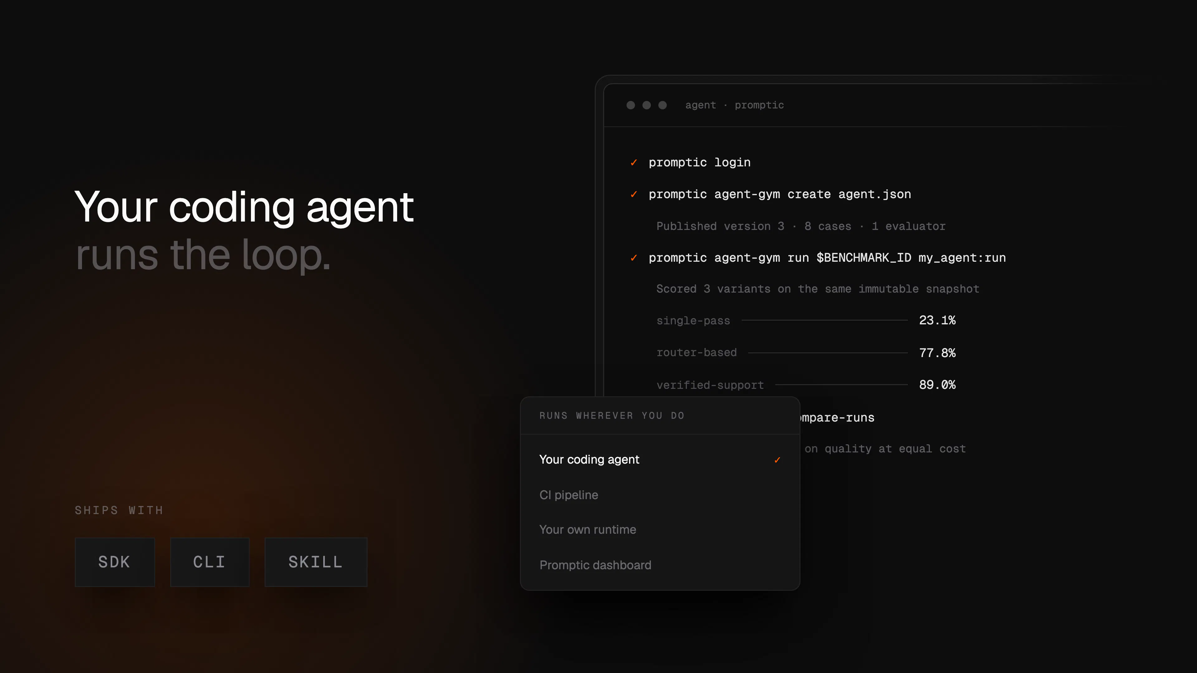
Task: Select the SKILL button
Action: click(x=316, y=562)
